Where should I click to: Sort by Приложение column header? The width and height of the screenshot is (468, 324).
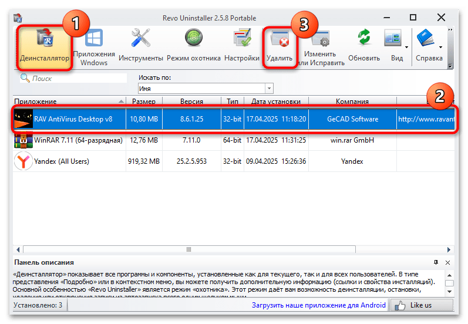tap(69, 101)
